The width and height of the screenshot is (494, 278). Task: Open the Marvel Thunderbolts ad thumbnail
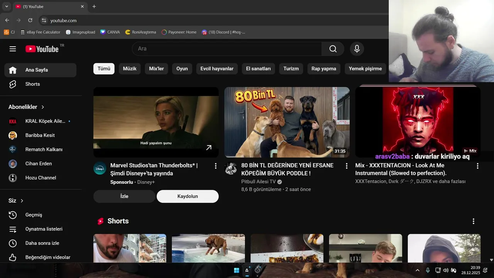(156, 122)
